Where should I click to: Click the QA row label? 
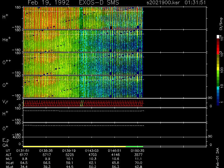pos(5,145)
